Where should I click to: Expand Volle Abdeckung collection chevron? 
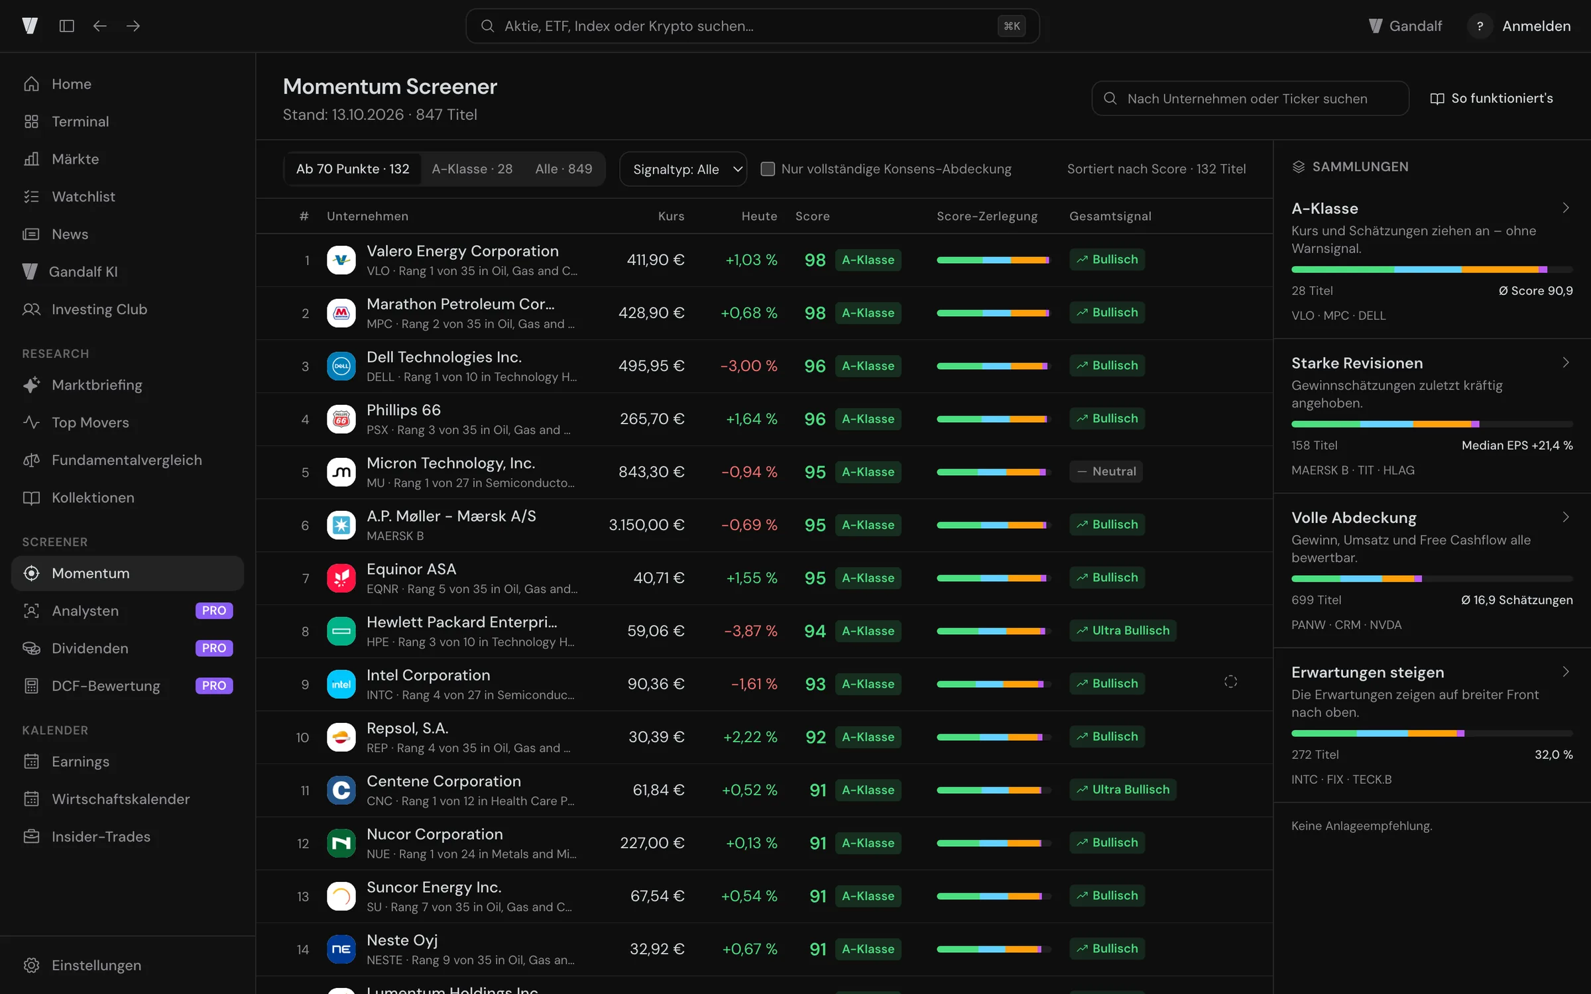1565,517
